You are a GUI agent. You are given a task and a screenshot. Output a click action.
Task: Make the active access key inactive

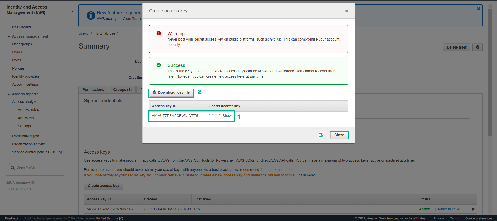coord(449,209)
